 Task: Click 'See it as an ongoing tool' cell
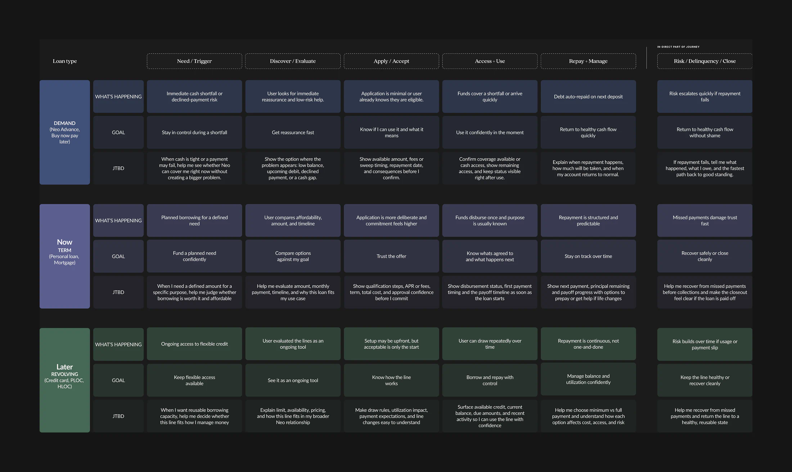(x=293, y=380)
